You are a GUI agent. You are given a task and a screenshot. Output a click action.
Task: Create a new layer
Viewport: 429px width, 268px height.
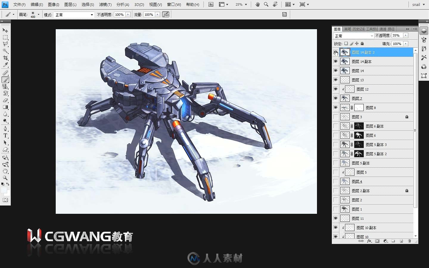point(401,241)
